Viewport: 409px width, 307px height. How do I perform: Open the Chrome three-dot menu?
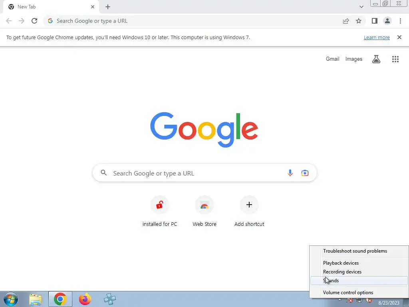[400, 21]
